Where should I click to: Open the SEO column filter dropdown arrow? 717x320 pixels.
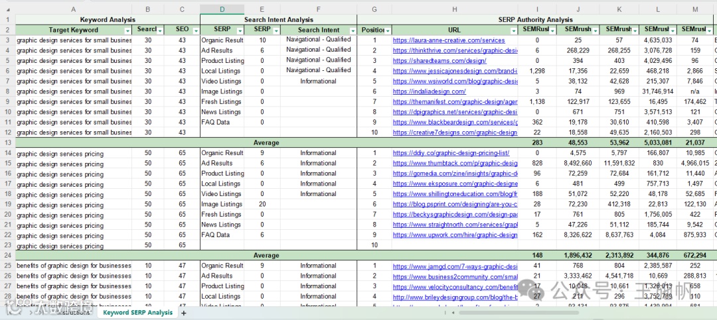pos(196,30)
